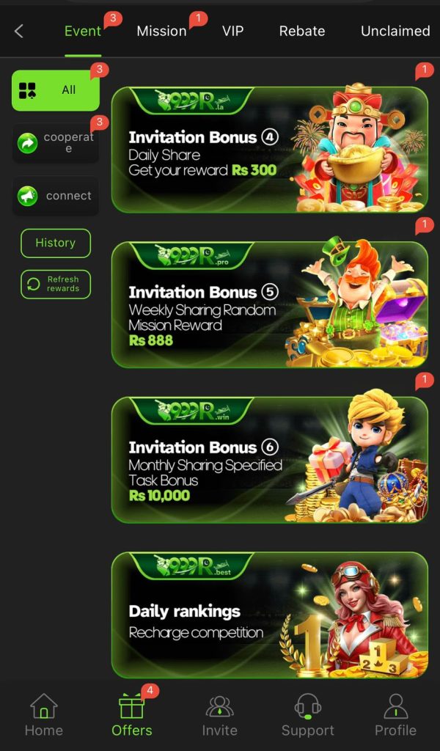
Task: Click the connect megaphone icon
Action: [x=27, y=196]
